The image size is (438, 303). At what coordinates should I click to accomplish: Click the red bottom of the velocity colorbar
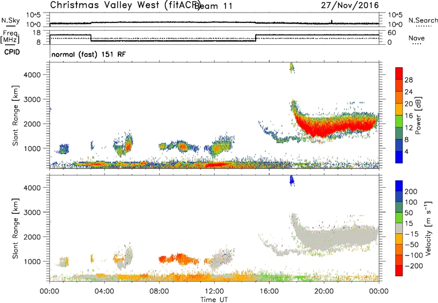point(399,271)
